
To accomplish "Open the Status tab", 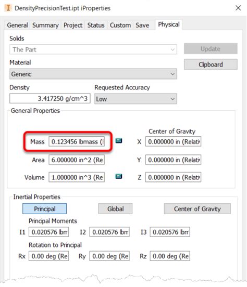I will pyautogui.click(x=96, y=25).
